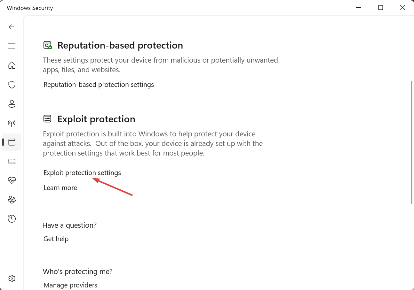414x290 pixels.
Task: Maximize the Windows Security window
Action: (380, 8)
